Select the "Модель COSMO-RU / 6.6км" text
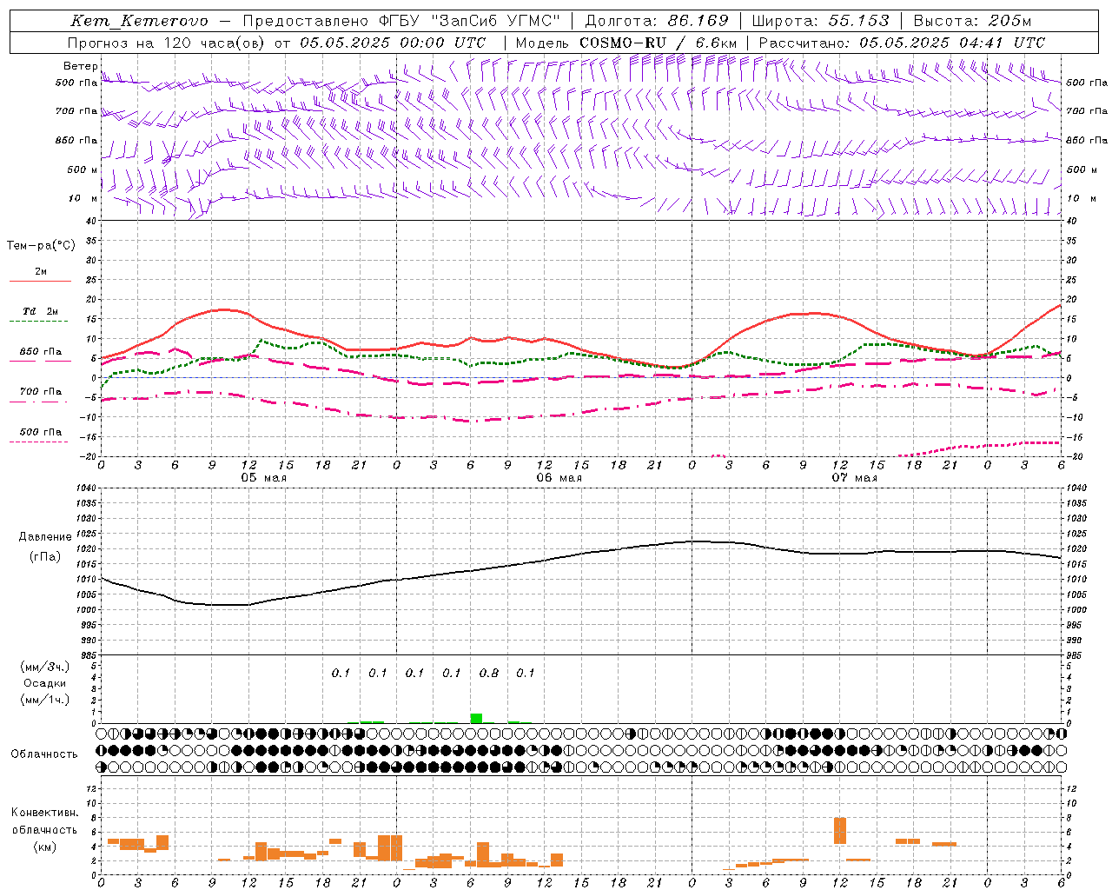Viewport: 1112px width, 890px height. (x=626, y=43)
